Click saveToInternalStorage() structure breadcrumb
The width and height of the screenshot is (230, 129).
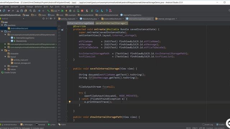112,23
